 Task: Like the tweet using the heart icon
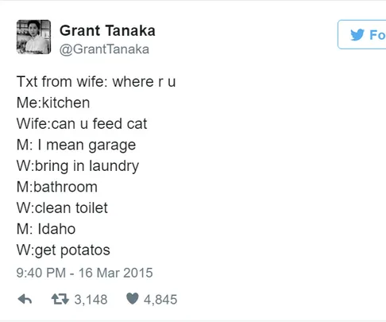pos(133,299)
